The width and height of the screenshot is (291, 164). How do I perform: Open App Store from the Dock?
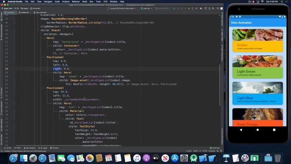tap(175, 158)
